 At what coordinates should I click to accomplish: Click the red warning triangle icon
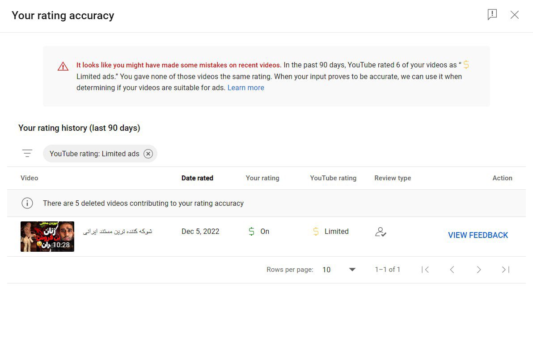click(x=63, y=67)
